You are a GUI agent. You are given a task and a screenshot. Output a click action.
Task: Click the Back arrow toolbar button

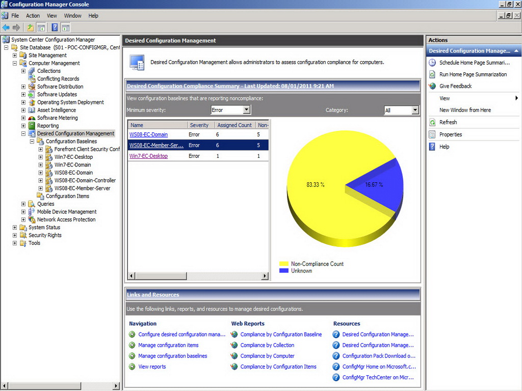coord(6,27)
